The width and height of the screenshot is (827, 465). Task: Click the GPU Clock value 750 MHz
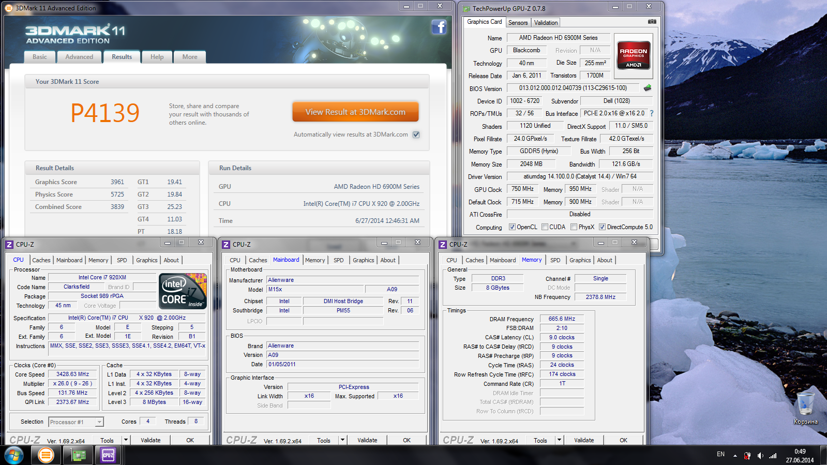[x=523, y=189]
